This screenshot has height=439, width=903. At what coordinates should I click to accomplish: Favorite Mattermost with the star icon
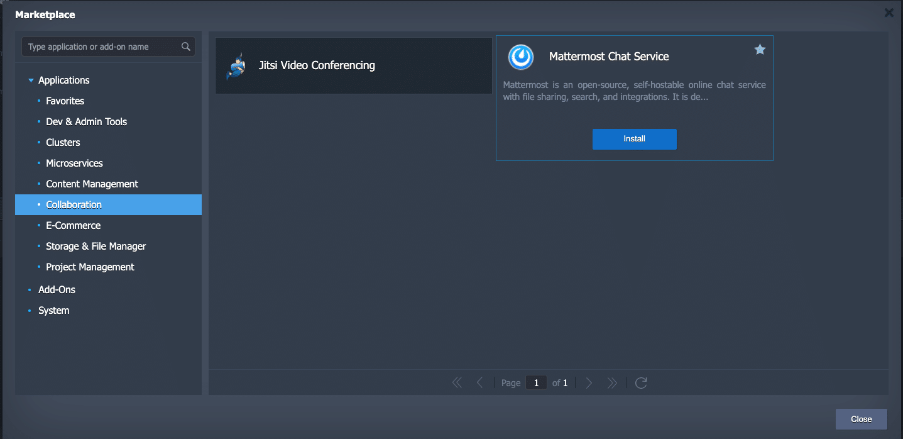pos(760,49)
